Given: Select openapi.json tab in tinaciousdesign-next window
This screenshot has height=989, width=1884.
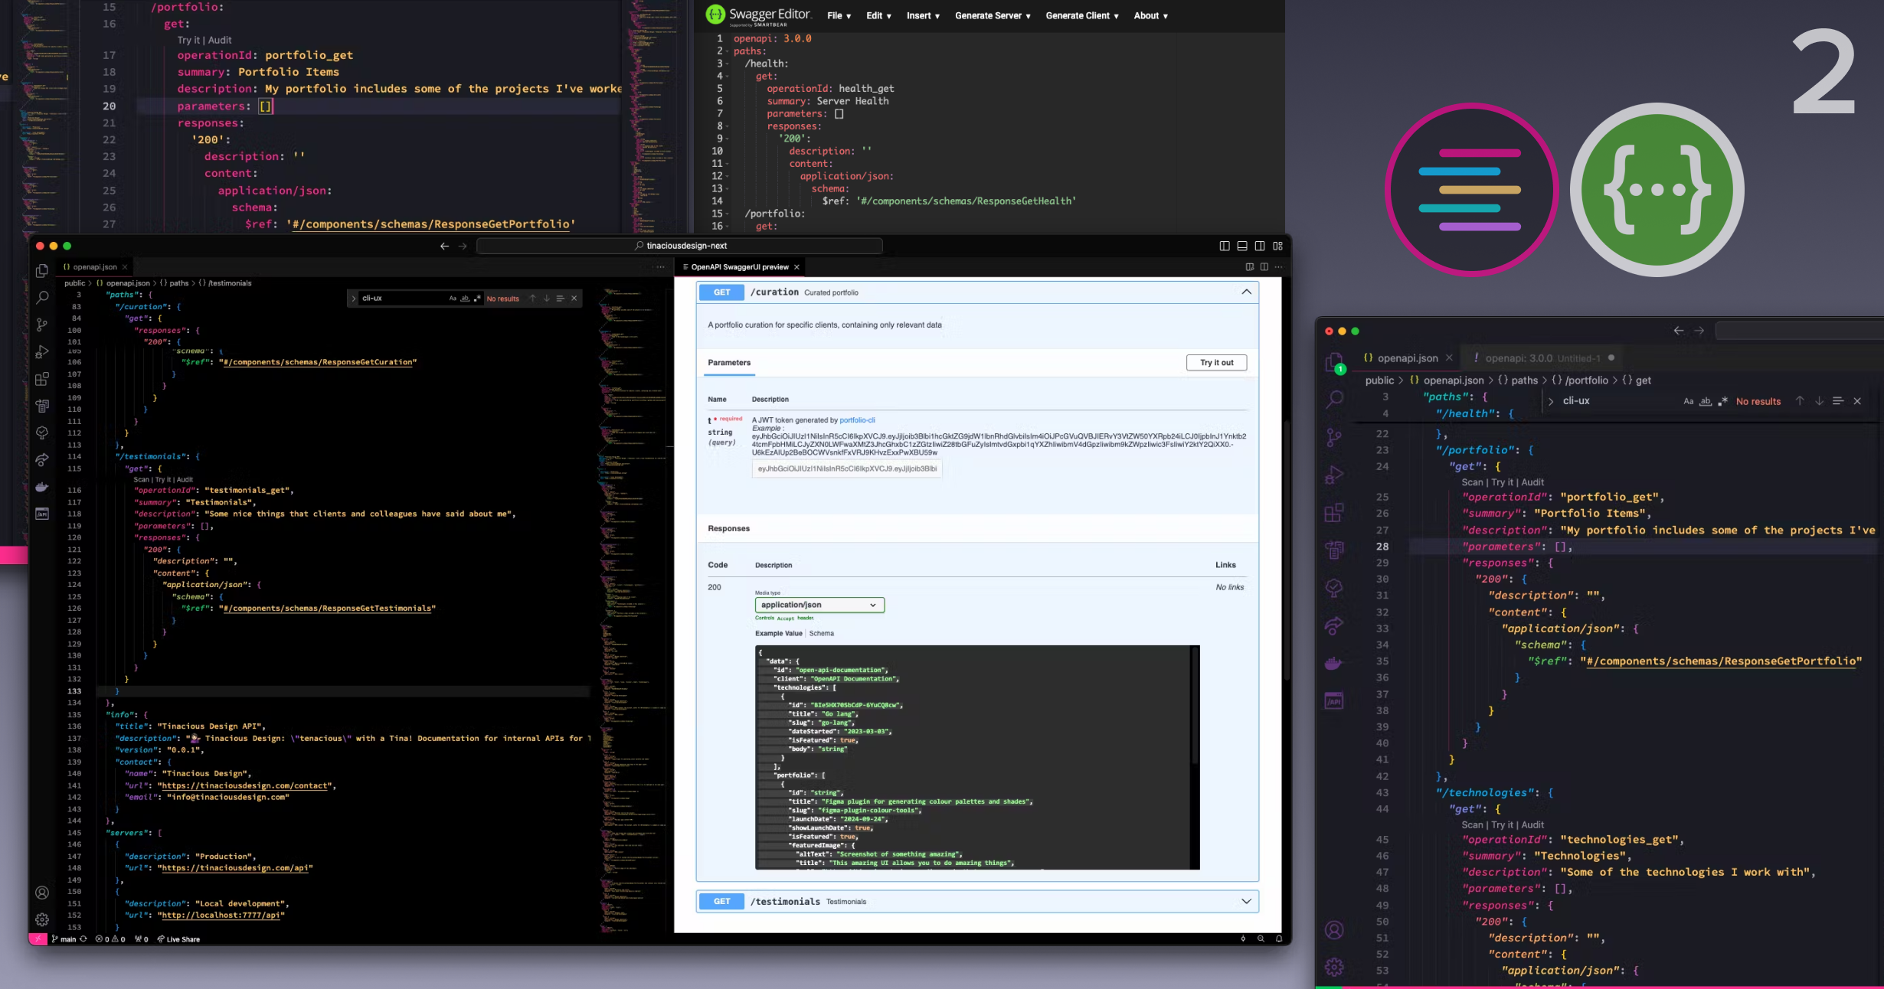Looking at the screenshot, I should [95, 267].
